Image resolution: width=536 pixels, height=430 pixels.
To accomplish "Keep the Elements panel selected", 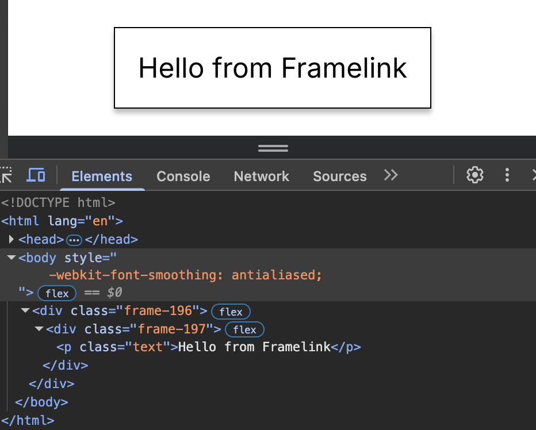I will click(x=101, y=176).
